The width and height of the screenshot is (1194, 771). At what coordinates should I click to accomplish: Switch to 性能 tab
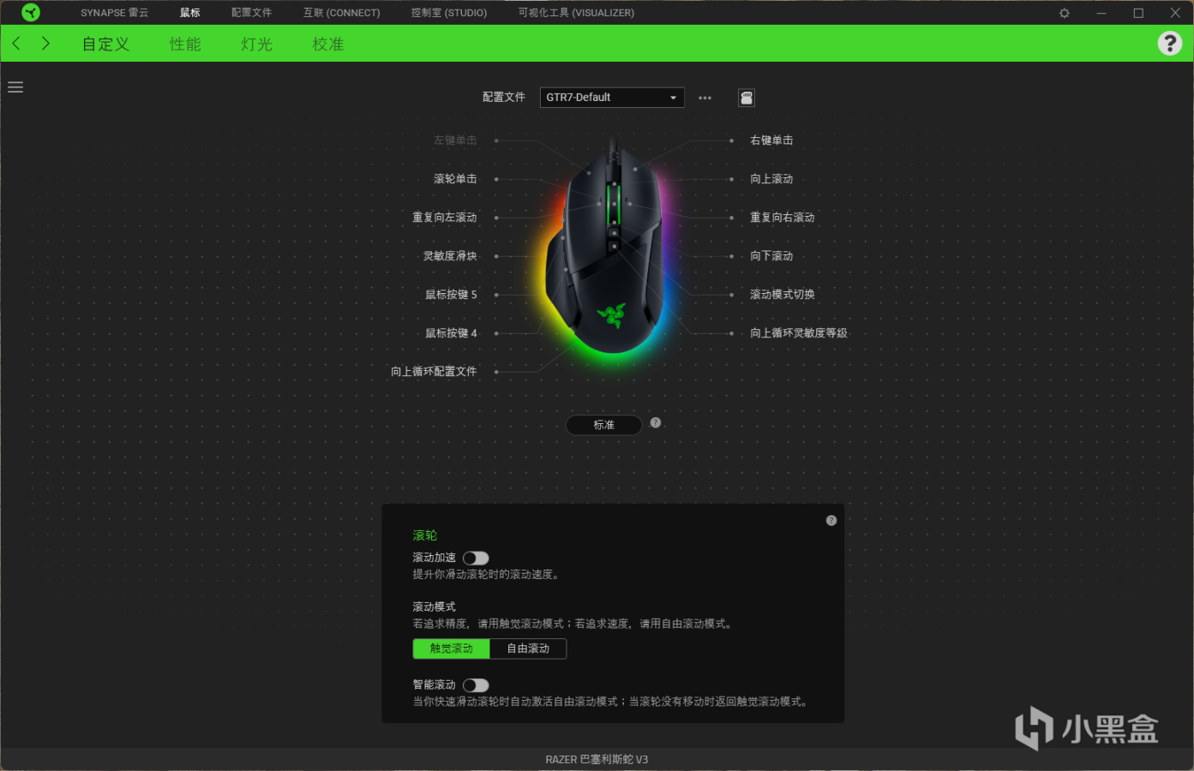click(185, 45)
